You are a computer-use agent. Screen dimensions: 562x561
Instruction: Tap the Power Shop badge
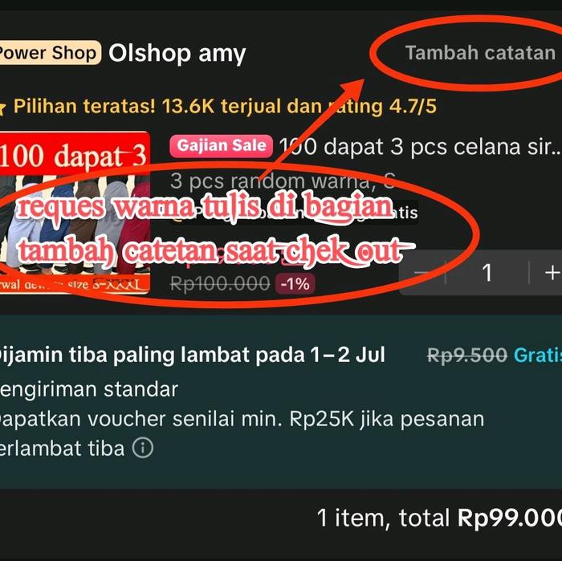[50, 53]
